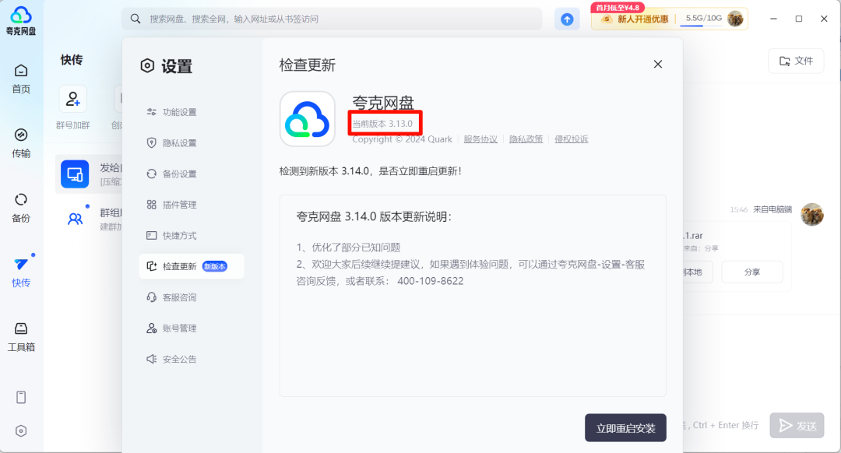Click the 立即重启安装 update button
The height and width of the screenshot is (453, 841).
(x=625, y=427)
